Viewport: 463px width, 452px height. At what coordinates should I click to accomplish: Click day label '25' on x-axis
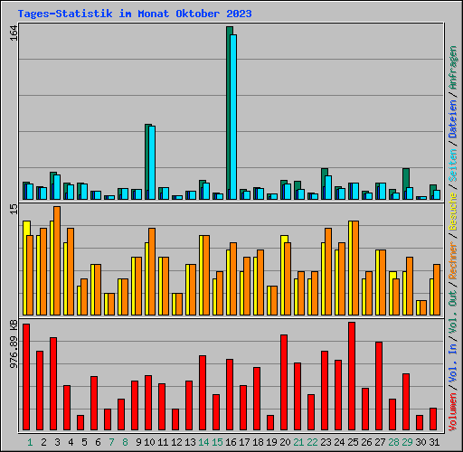click(x=353, y=442)
